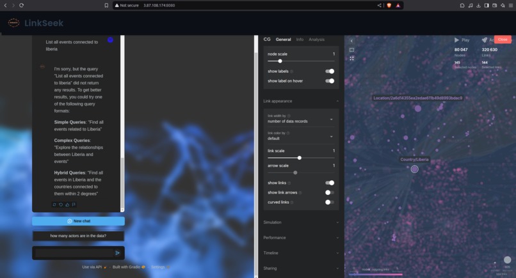Open the browser extensions puzzle icon
The height and width of the screenshot is (278, 516).
(462, 5)
